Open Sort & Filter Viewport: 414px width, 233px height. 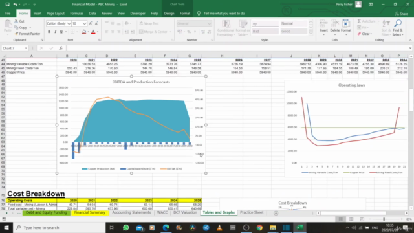pyautogui.click(x=386, y=28)
